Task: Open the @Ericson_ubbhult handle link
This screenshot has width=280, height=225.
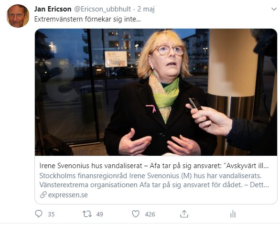Action: 102,9
